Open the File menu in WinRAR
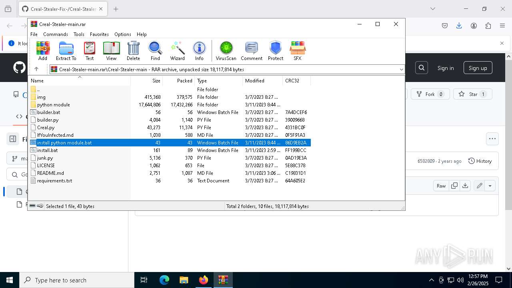Screen dimensions: 512x288 point(34,34)
